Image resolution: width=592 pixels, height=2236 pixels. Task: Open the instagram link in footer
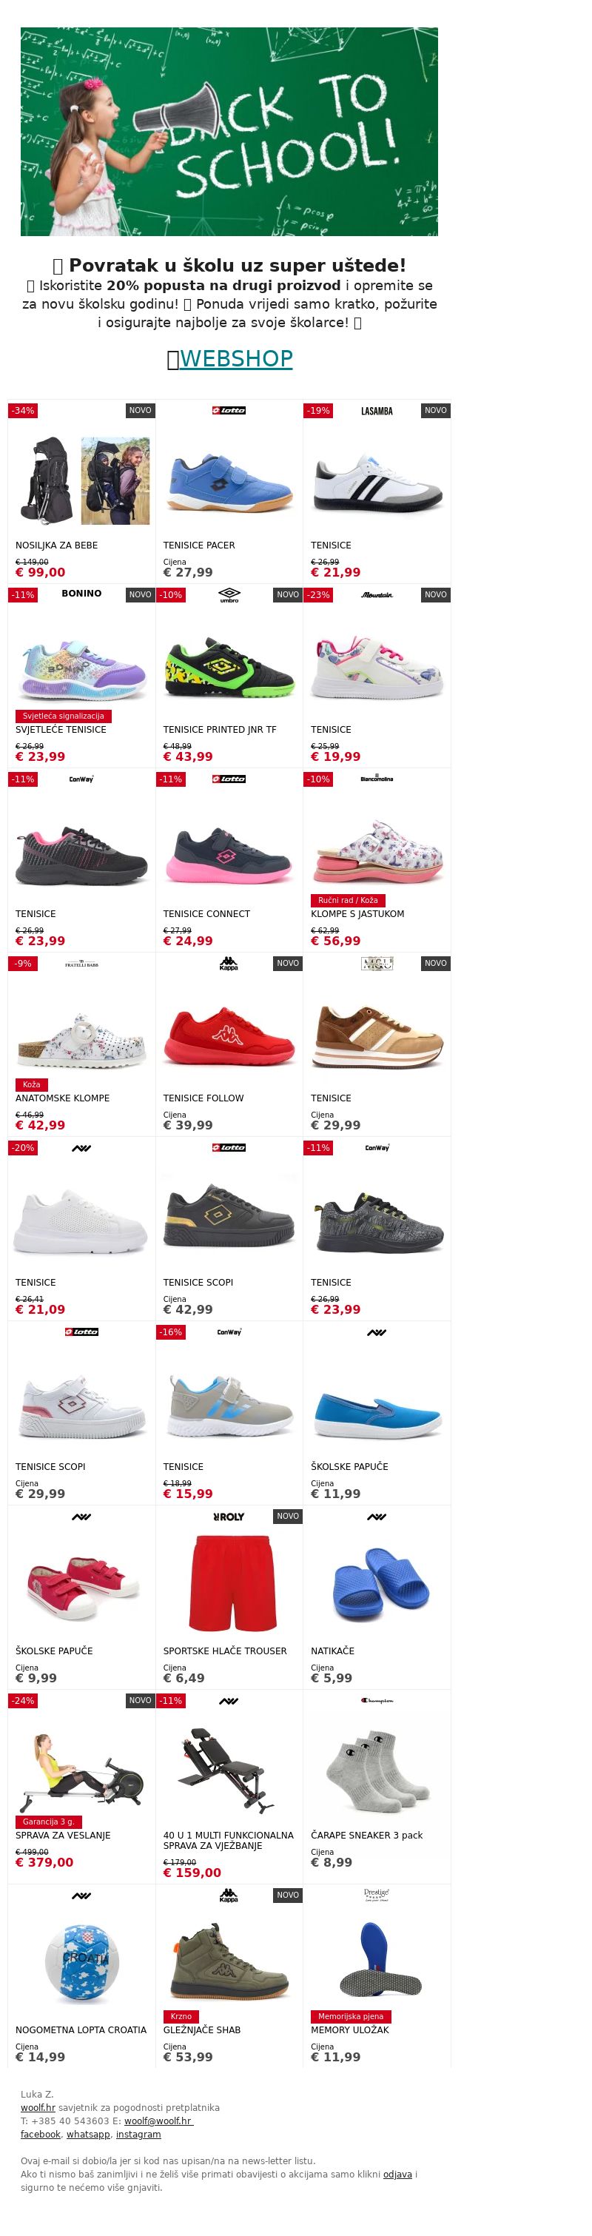pyautogui.click(x=138, y=2135)
